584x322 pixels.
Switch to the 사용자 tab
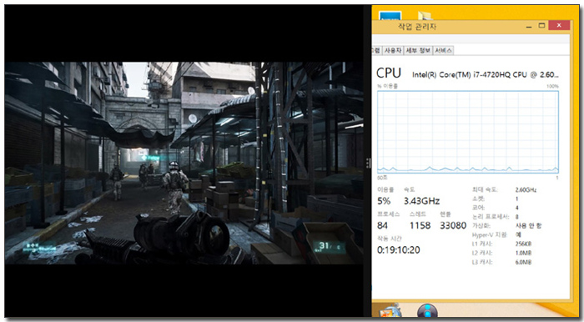tap(393, 50)
